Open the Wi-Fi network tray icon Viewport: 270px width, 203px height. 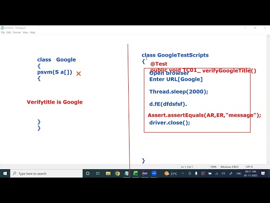[216, 173]
